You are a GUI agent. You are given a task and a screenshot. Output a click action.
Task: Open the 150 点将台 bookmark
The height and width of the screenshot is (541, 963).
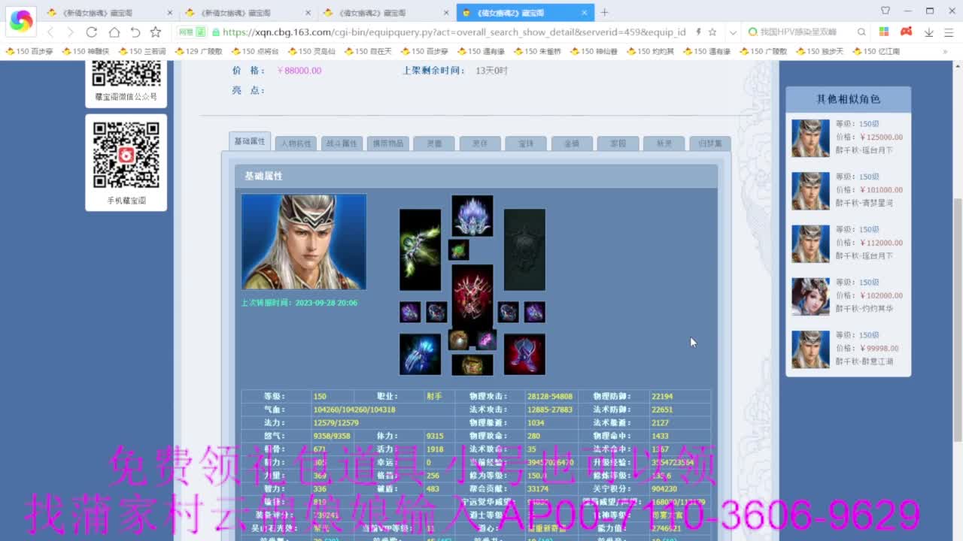point(254,51)
